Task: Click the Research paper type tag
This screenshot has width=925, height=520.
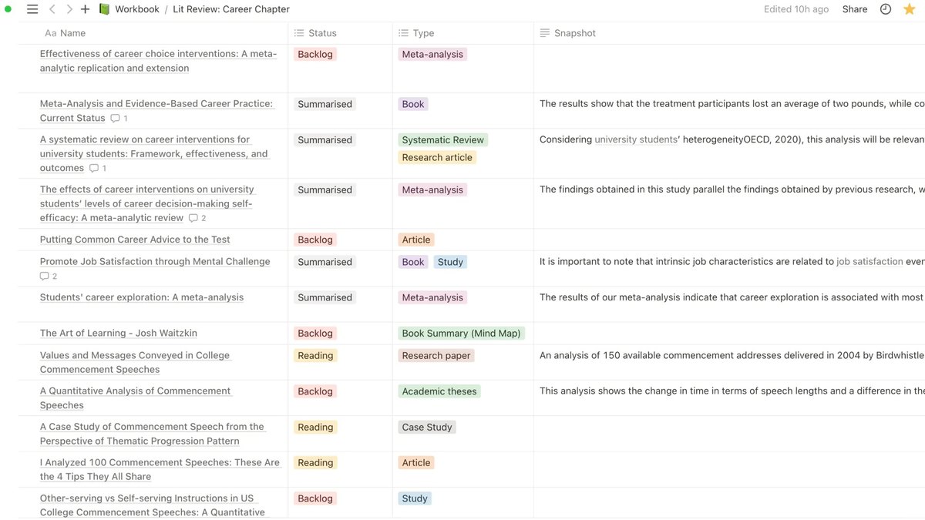Action: click(x=436, y=355)
